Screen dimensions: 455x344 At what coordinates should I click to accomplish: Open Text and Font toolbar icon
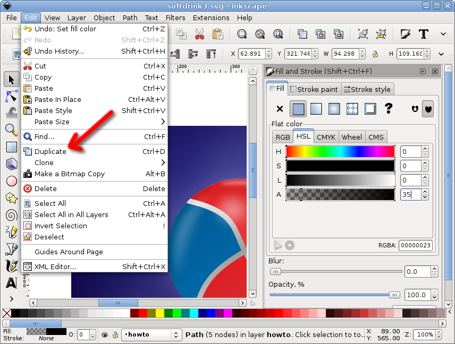[x=423, y=34]
